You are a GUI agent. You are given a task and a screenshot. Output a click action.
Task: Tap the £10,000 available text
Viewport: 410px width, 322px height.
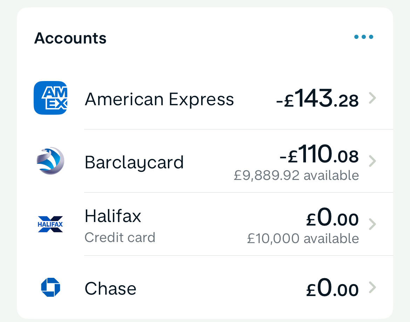point(303,239)
